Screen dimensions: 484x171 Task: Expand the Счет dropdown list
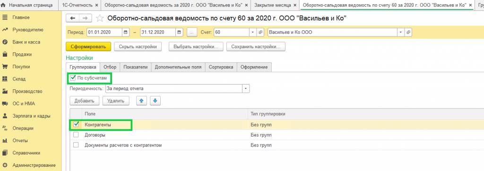[253, 32]
